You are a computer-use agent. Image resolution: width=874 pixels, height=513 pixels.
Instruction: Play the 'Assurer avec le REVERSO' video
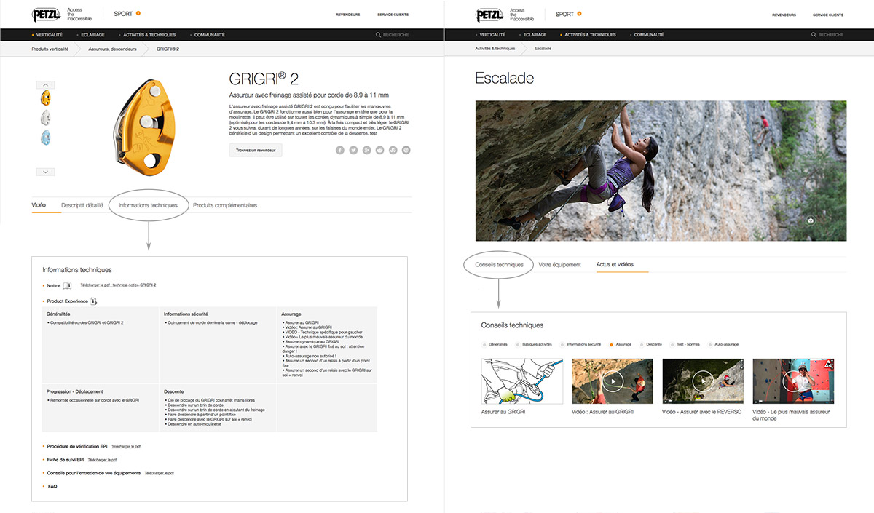point(703,381)
